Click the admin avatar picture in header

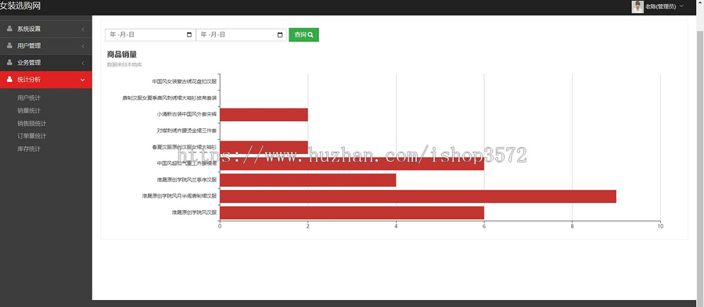637,7
